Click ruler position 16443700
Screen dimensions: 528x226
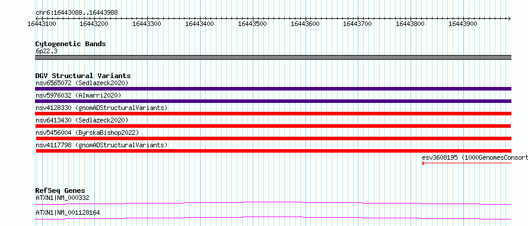coord(358,24)
